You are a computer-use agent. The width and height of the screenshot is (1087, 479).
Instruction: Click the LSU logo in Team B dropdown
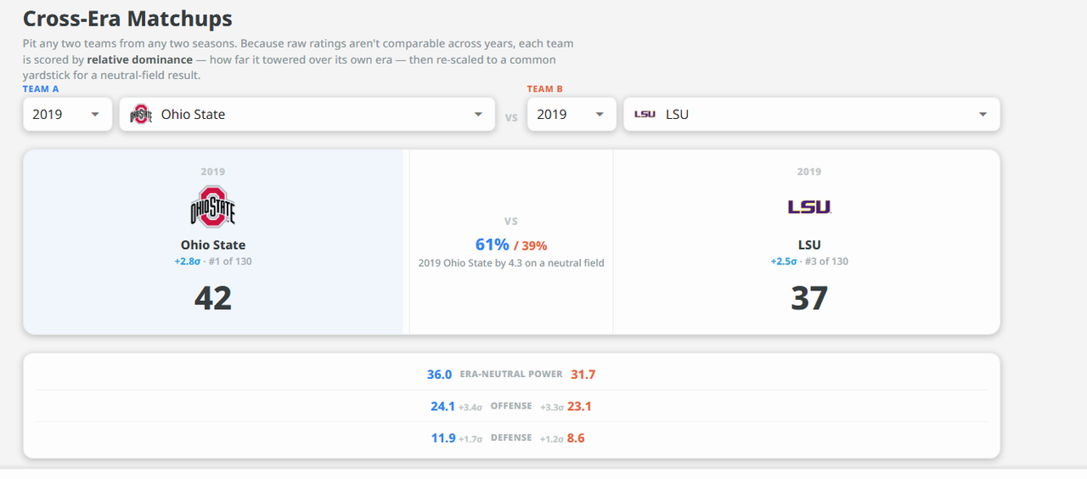[x=645, y=114]
